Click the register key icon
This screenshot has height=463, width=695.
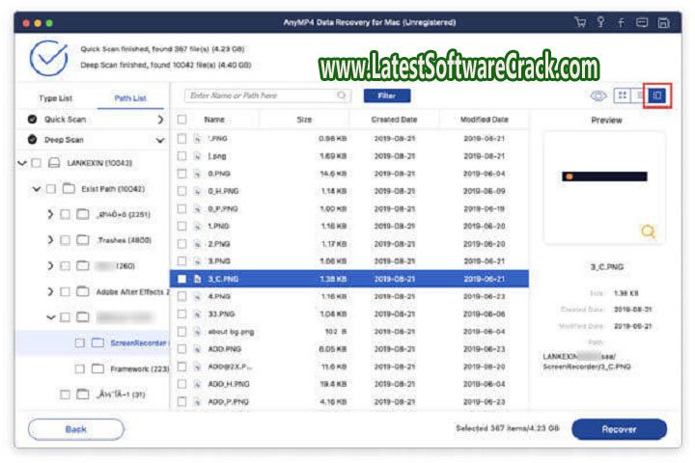click(598, 21)
